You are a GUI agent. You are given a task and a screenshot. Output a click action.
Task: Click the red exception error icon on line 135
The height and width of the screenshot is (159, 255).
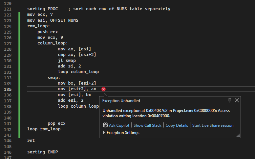pos(103,89)
